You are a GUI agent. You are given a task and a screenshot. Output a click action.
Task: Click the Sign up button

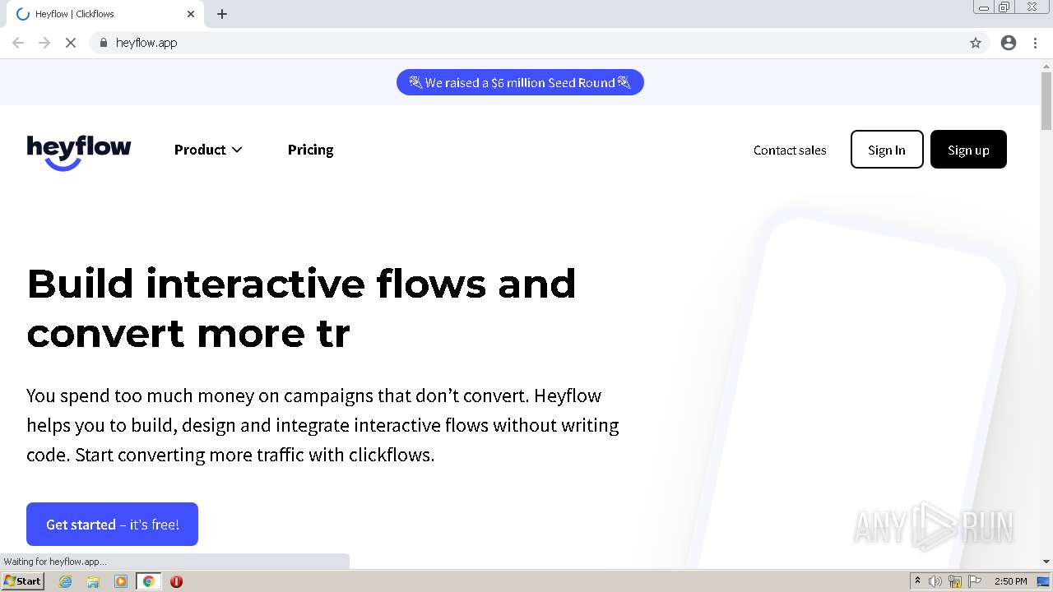point(968,150)
